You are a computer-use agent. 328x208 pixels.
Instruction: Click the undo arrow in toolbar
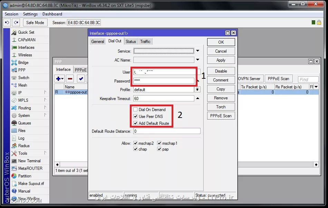pyautogui.click(x=7, y=22)
